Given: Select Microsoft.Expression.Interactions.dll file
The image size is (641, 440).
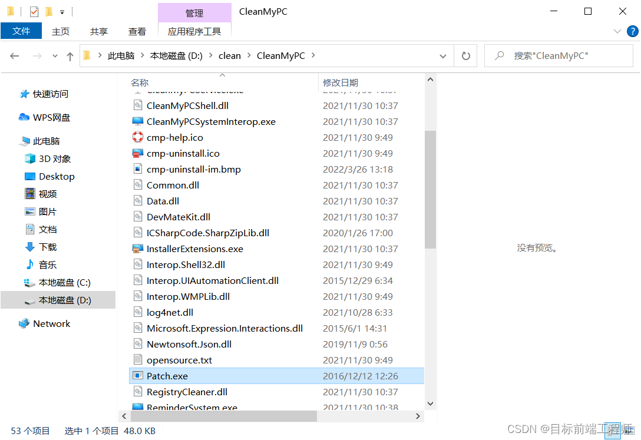Looking at the screenshot, I should tap(225, 329).
